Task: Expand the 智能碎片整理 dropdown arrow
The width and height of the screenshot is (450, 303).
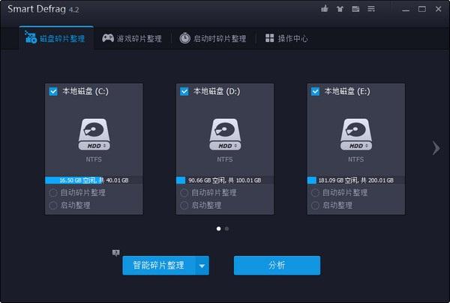Action: (x=202, y=266)
